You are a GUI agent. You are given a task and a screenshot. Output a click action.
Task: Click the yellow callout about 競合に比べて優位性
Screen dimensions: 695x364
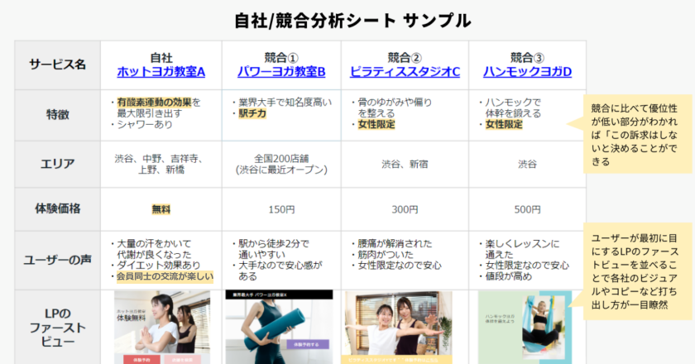tap(631, 134)
